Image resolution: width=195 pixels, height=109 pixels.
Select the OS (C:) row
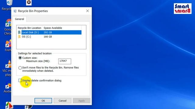(50, 37)
